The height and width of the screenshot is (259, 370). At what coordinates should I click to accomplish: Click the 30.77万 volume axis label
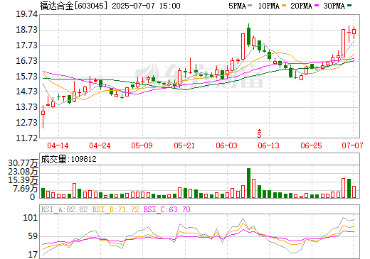(23, 163)
